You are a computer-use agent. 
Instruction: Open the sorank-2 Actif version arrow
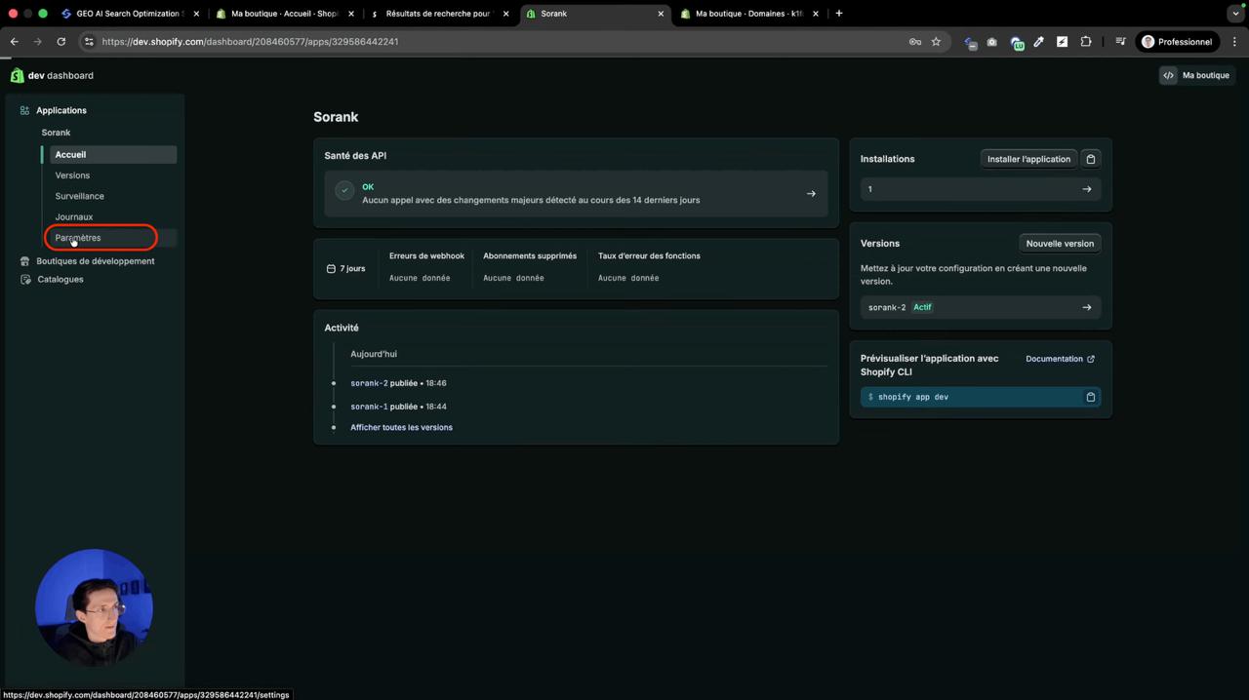pos(1087,307)
